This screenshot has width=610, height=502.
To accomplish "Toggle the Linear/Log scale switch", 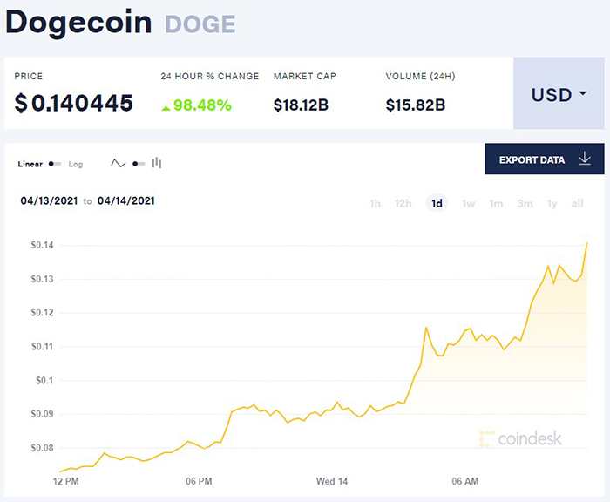I will point(56,164).
